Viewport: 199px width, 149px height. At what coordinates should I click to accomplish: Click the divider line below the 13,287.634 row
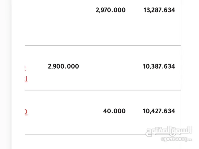pyautogui.click(x=103, y=45)
